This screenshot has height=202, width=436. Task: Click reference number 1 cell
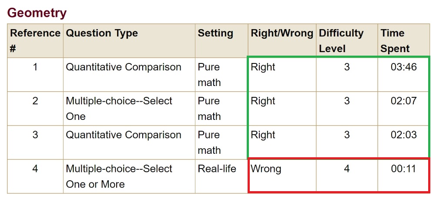pyautogui.click(x=35, y=67)
